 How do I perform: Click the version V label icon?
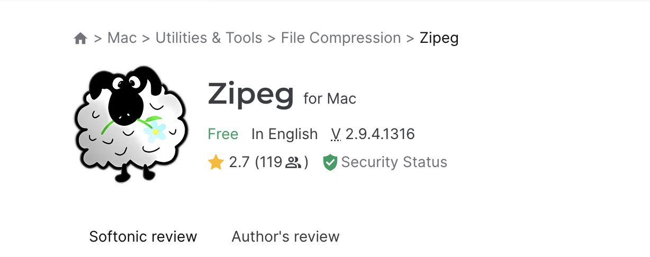pyautogui.click(x=336, y=134)
